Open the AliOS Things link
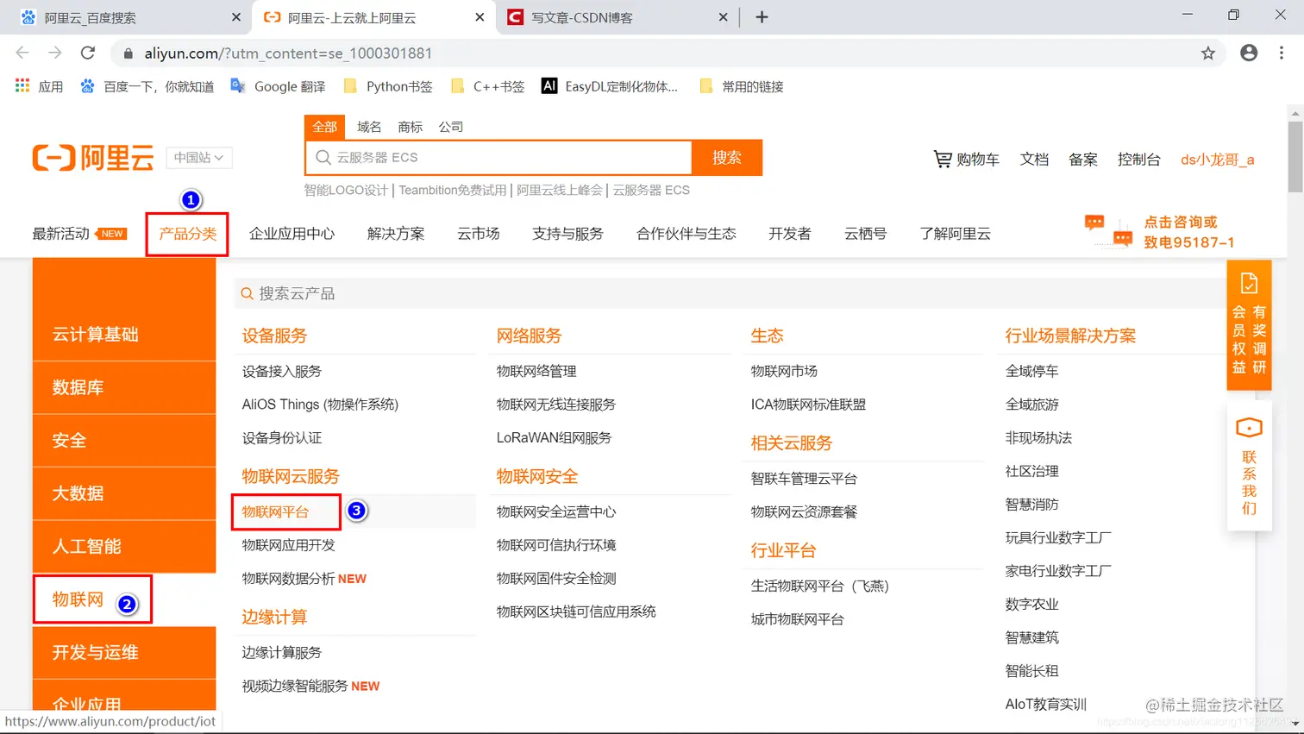The width and height of the screenshot is (1304, 734). point(320,405)
